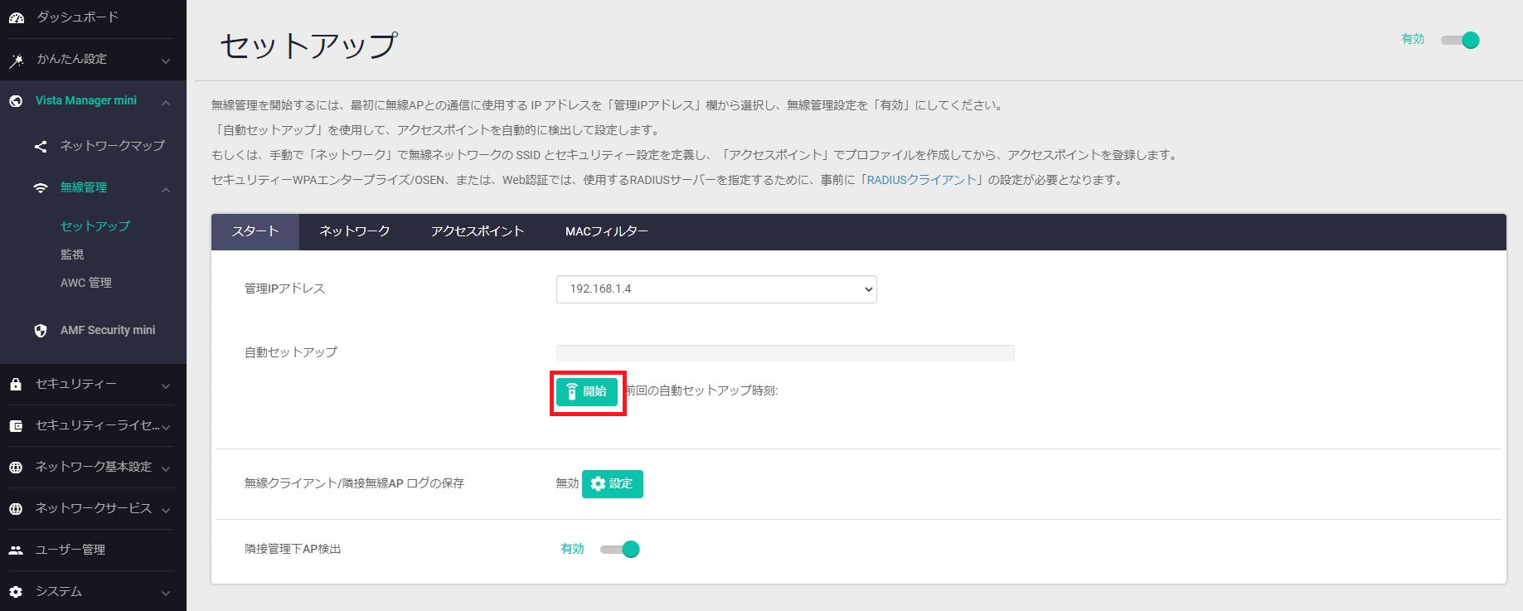Click the AMF Security mini shield icon

(x=41, y=331)
